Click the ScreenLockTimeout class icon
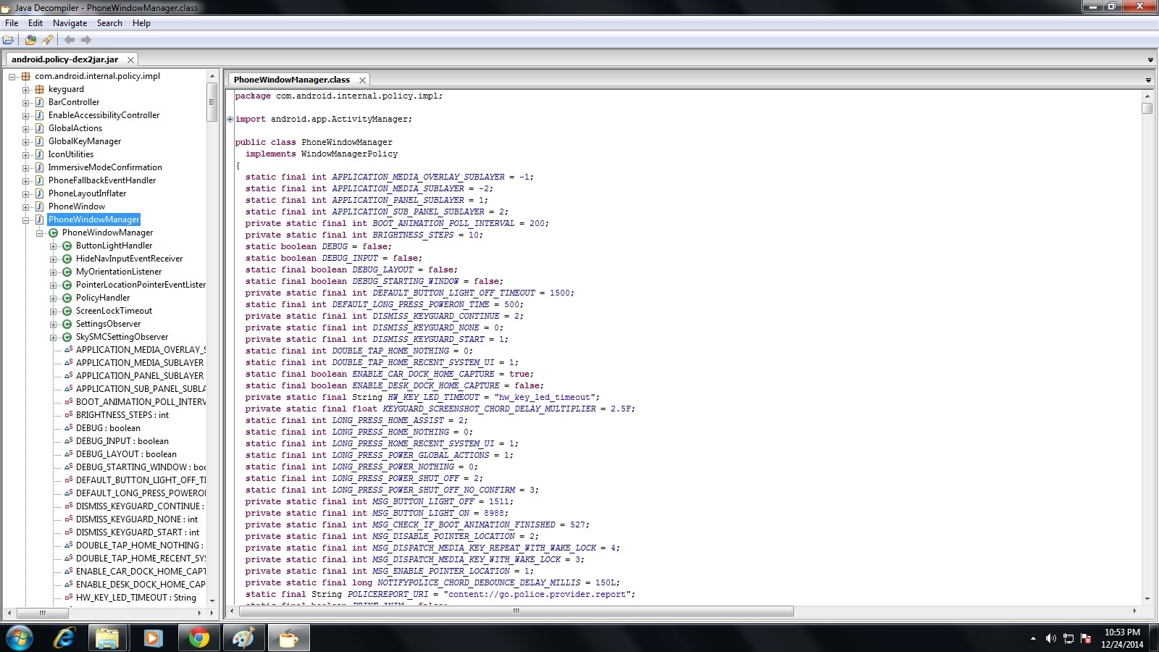 [x=67, y=311]
